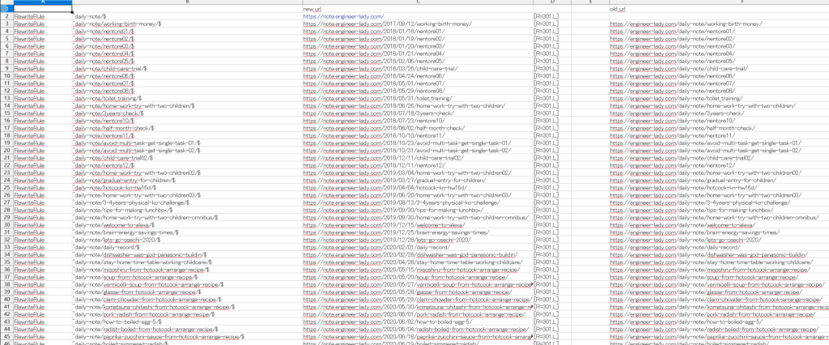Select the [R=301,L] flag in row 2
The height and width of the screenshot is (345, 829).
click(552, 16)
